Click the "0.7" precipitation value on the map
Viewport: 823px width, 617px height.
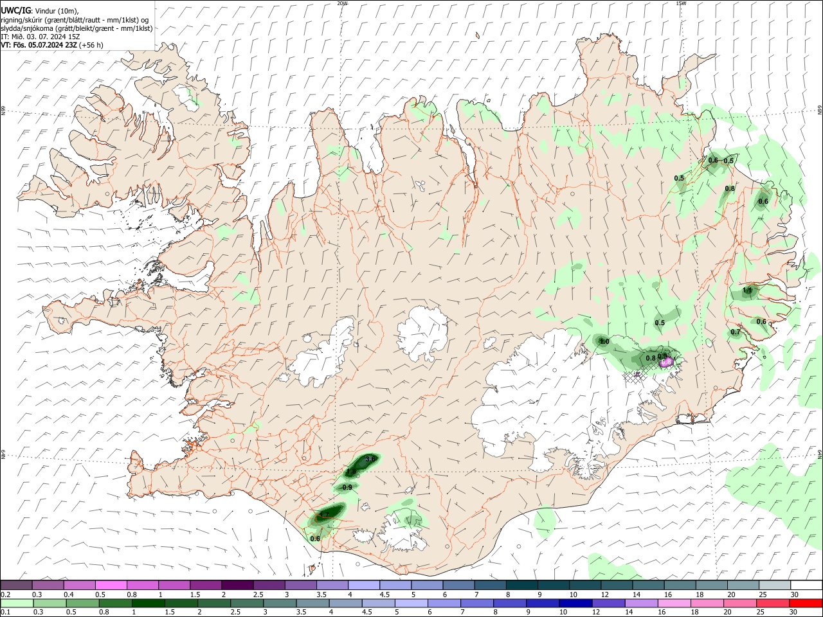click(736, 332)
